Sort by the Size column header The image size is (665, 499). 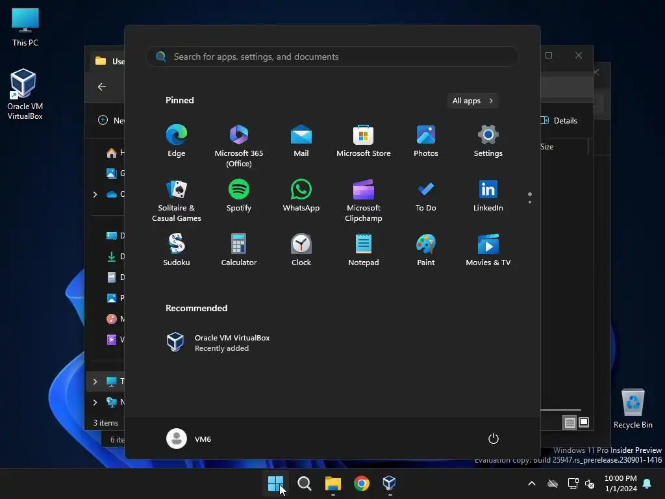tap(547, 147)
